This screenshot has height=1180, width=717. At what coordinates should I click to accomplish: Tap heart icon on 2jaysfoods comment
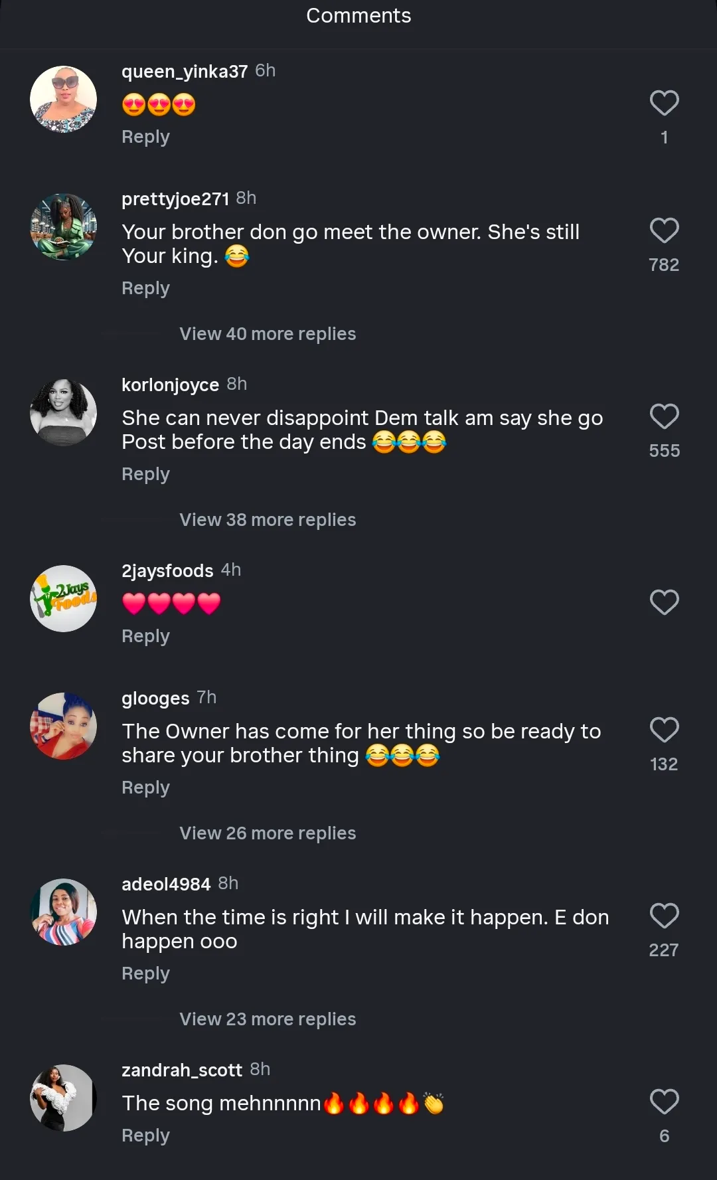(664, 602)
